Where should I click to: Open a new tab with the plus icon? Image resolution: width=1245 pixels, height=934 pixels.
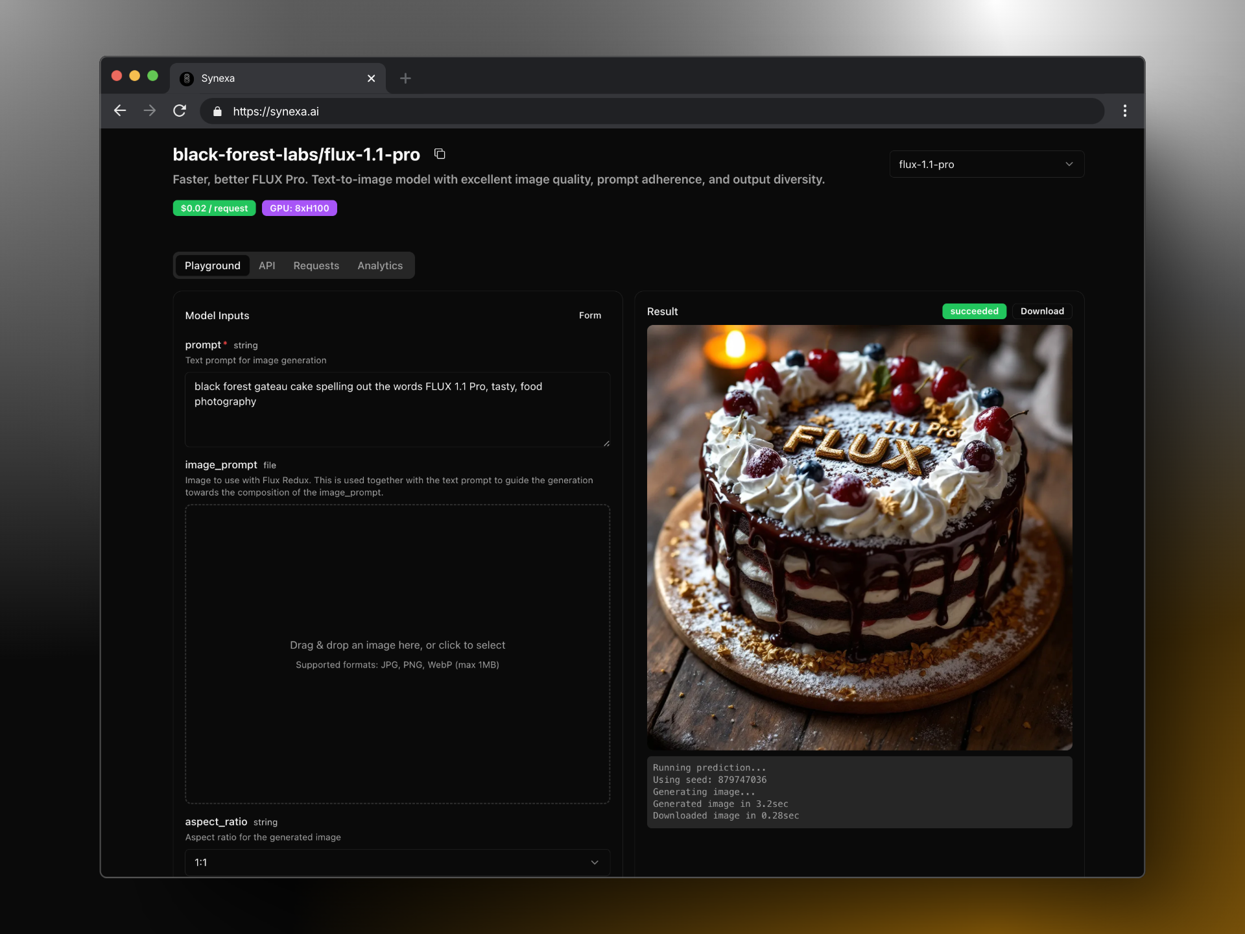(x=405, y=78)
